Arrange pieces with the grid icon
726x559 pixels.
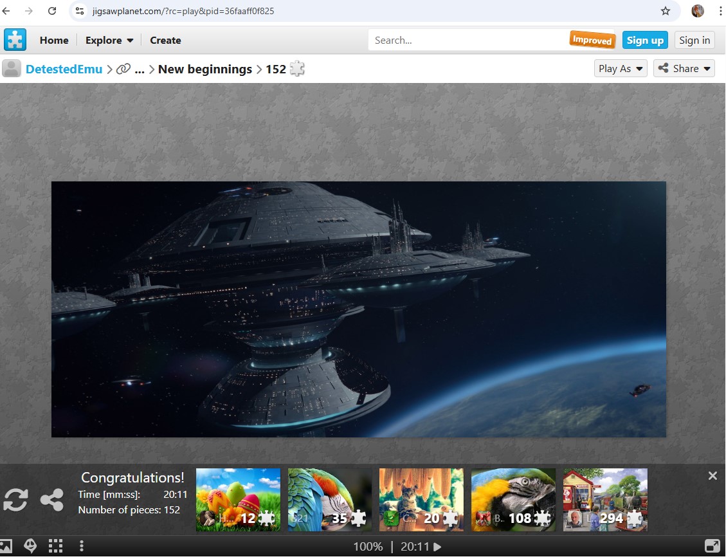click(x=55, y=547)
